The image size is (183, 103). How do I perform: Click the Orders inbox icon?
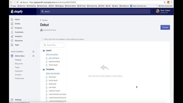point(12,23)
